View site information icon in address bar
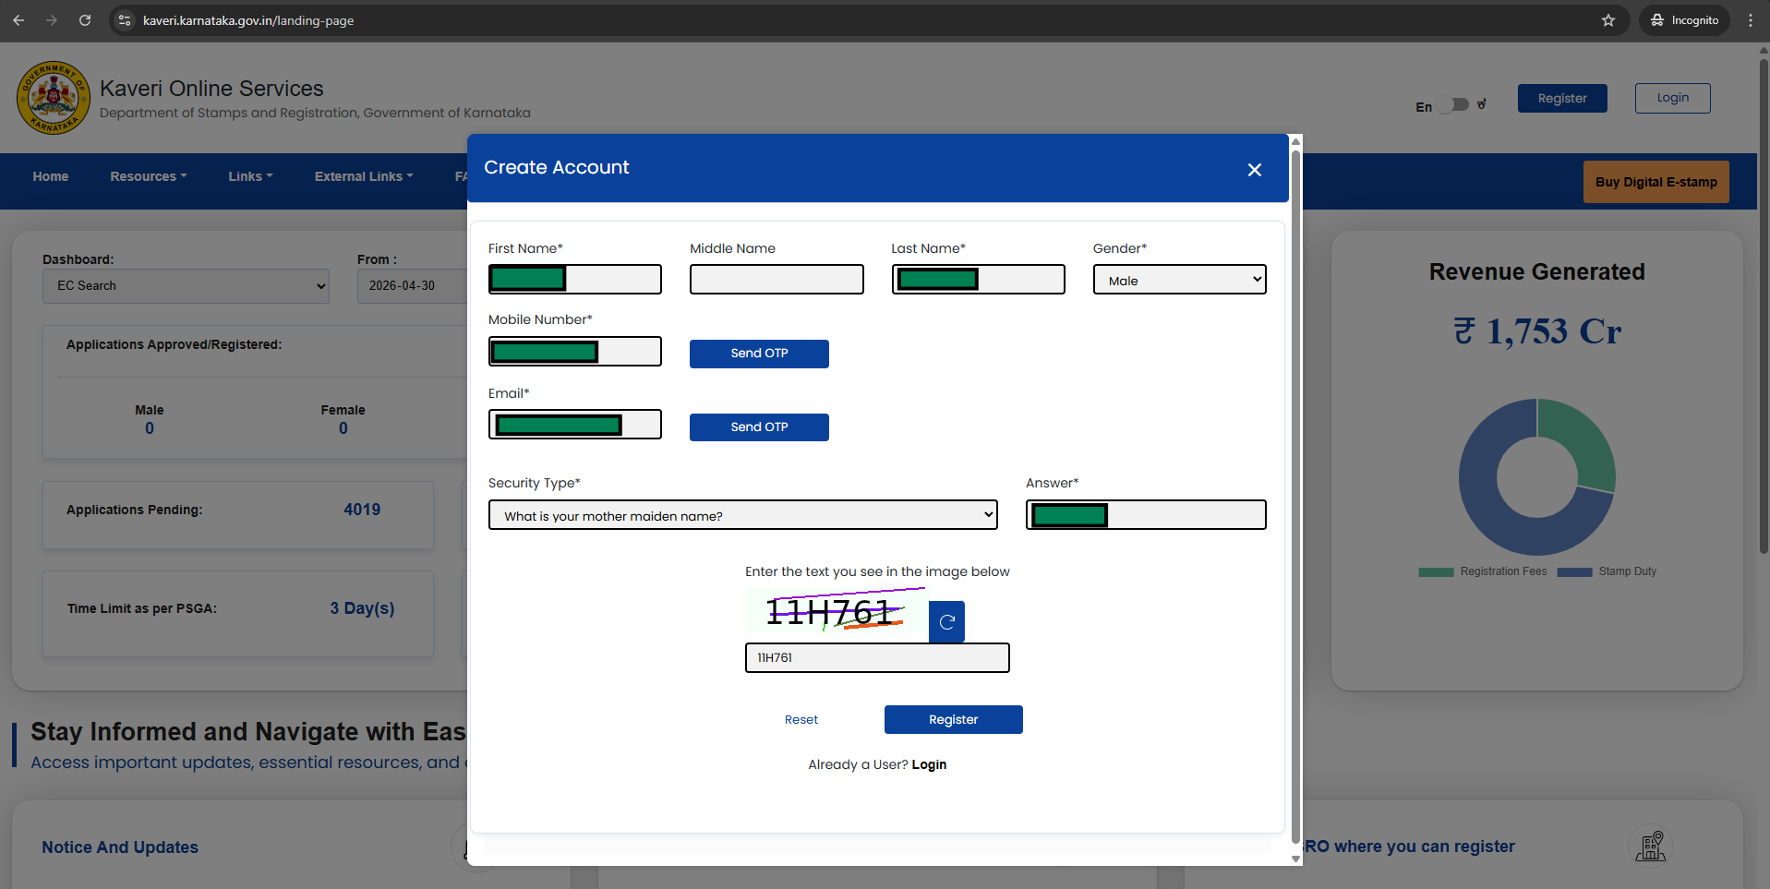This screenshot has width=1770, height=889. (126, 20)
